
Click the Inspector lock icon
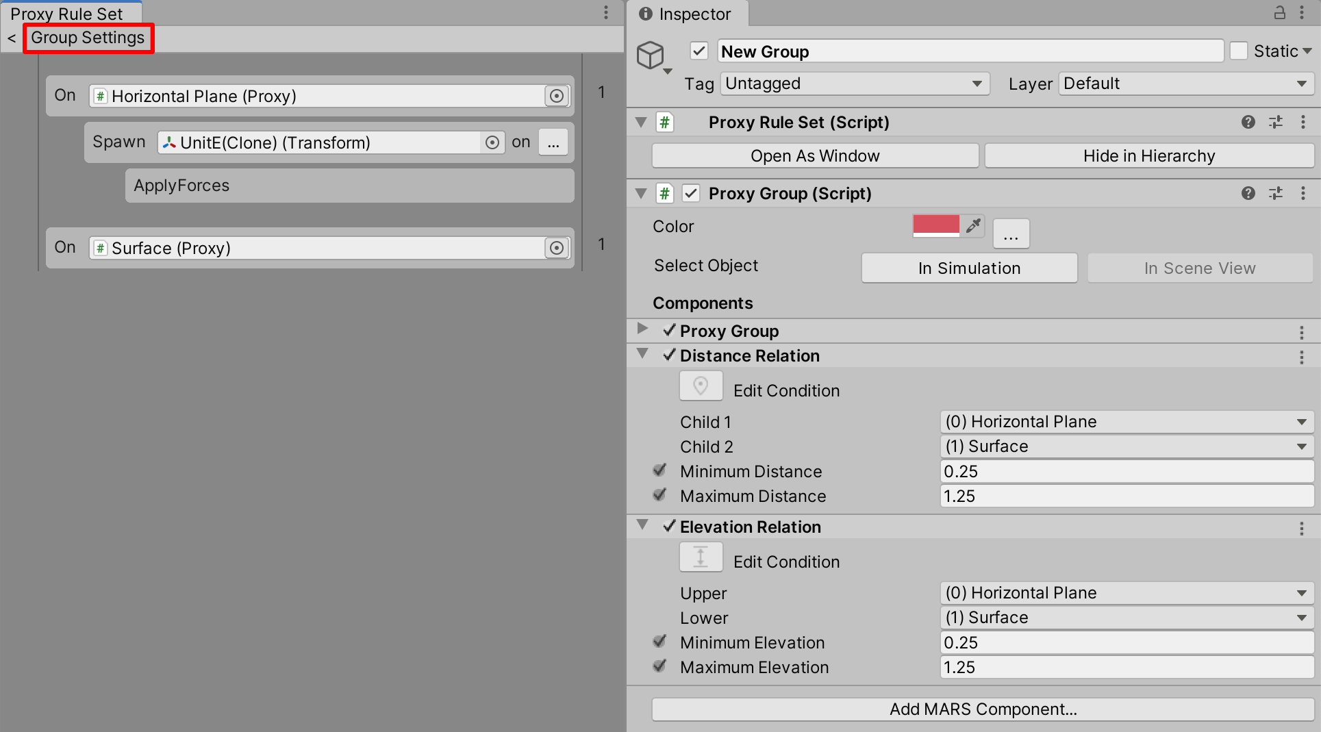pos(1279,13)
